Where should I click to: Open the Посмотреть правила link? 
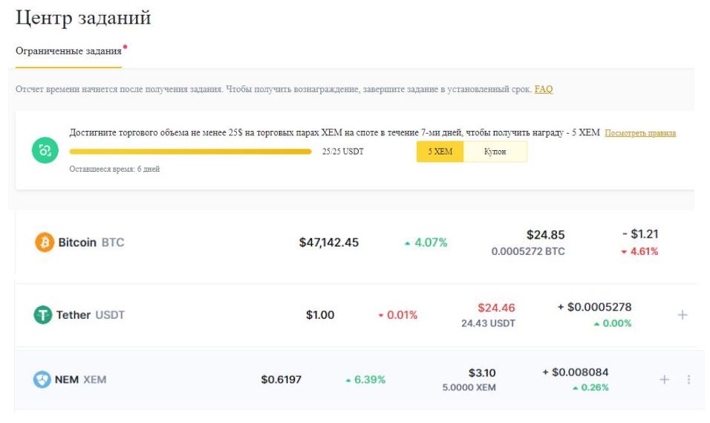point(640,133)
